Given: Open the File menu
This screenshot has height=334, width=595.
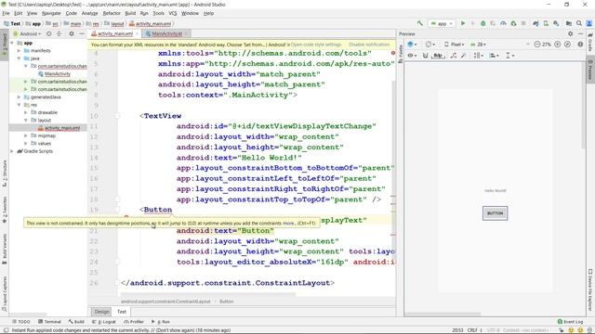Looking at the screenshot, I should (x=7, y=13).
